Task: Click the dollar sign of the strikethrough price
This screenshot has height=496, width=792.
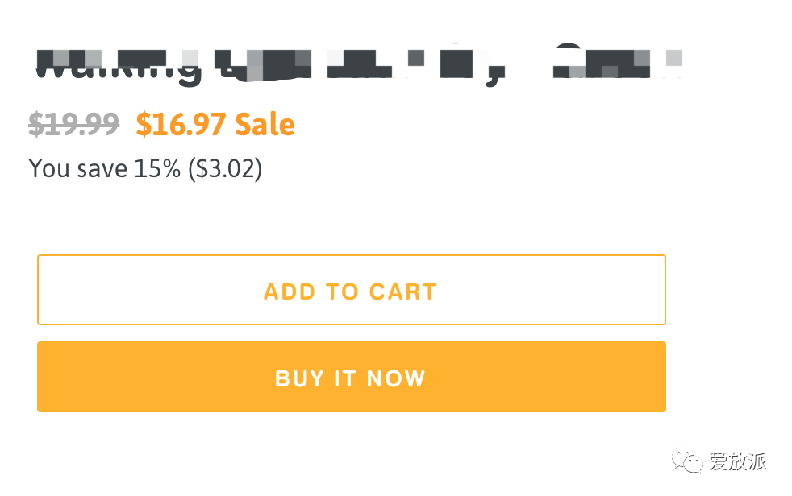Action: (x=35, y=124)
